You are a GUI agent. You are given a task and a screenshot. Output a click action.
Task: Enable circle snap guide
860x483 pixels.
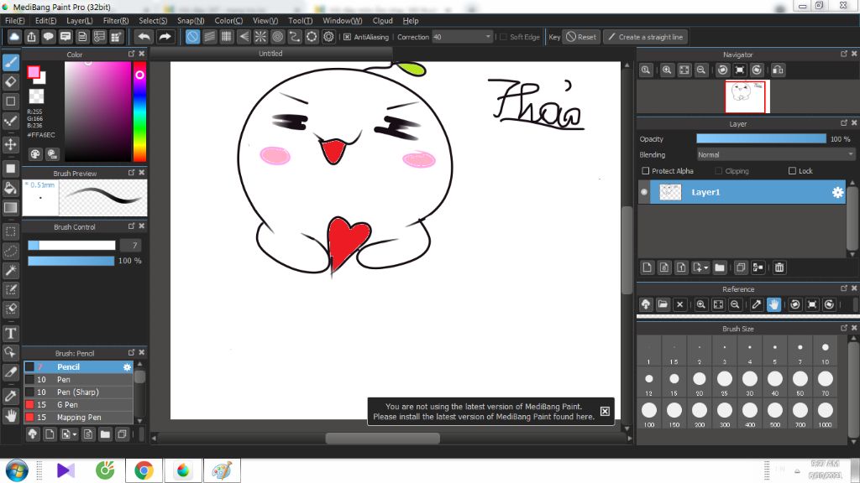pos(277,37)
